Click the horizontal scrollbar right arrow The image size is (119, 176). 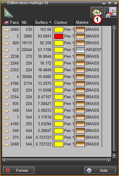[109, 160]
